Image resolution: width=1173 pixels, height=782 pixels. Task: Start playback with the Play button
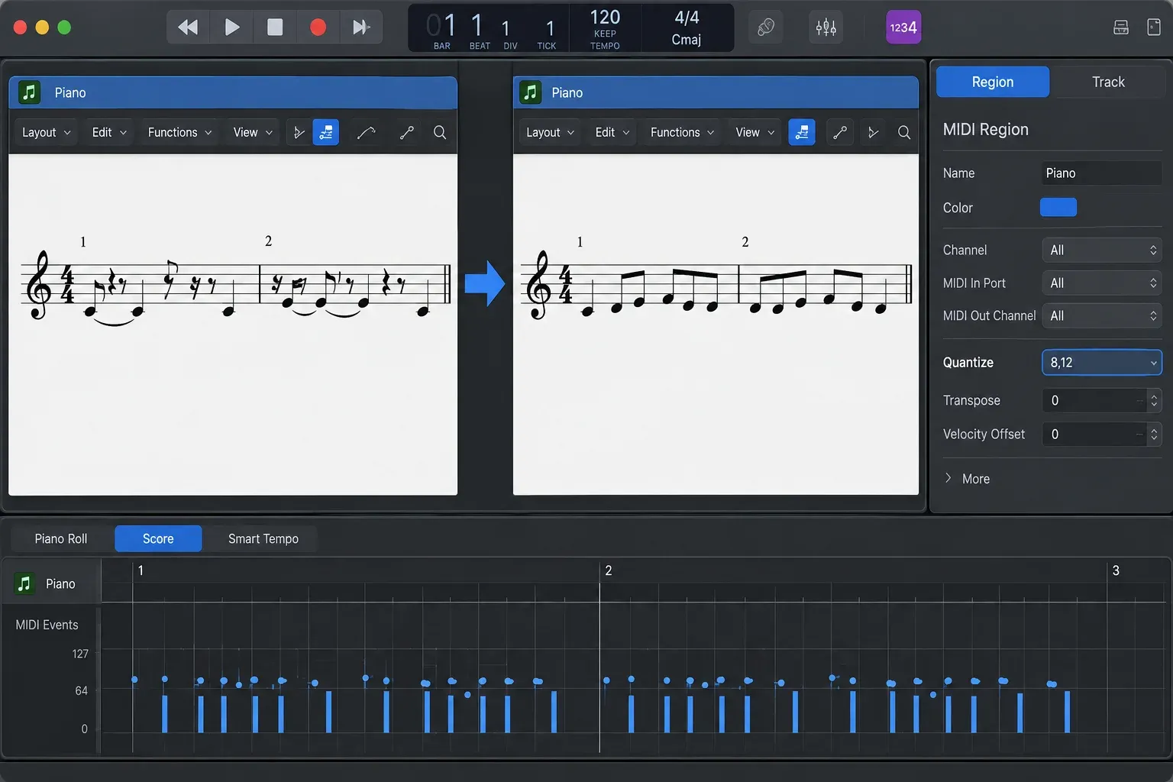231,27
